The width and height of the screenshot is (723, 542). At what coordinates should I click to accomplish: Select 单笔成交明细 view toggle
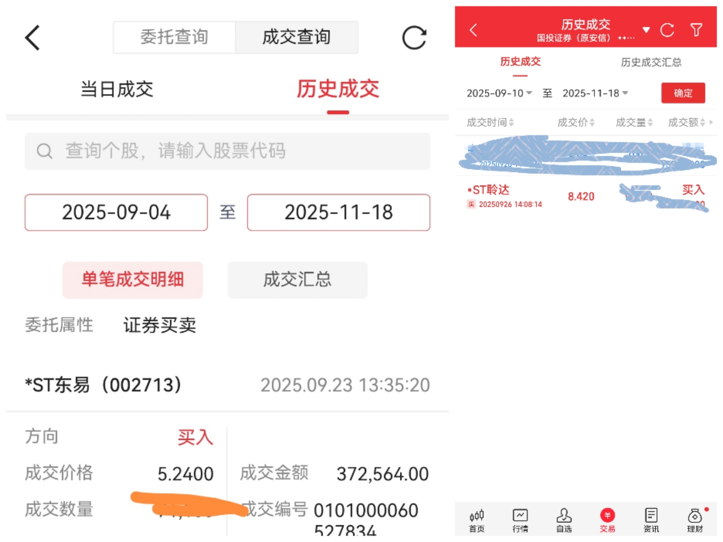pos(133,280)
